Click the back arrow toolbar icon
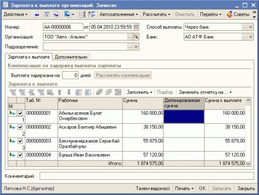259x195 pixels. (36, 15)
